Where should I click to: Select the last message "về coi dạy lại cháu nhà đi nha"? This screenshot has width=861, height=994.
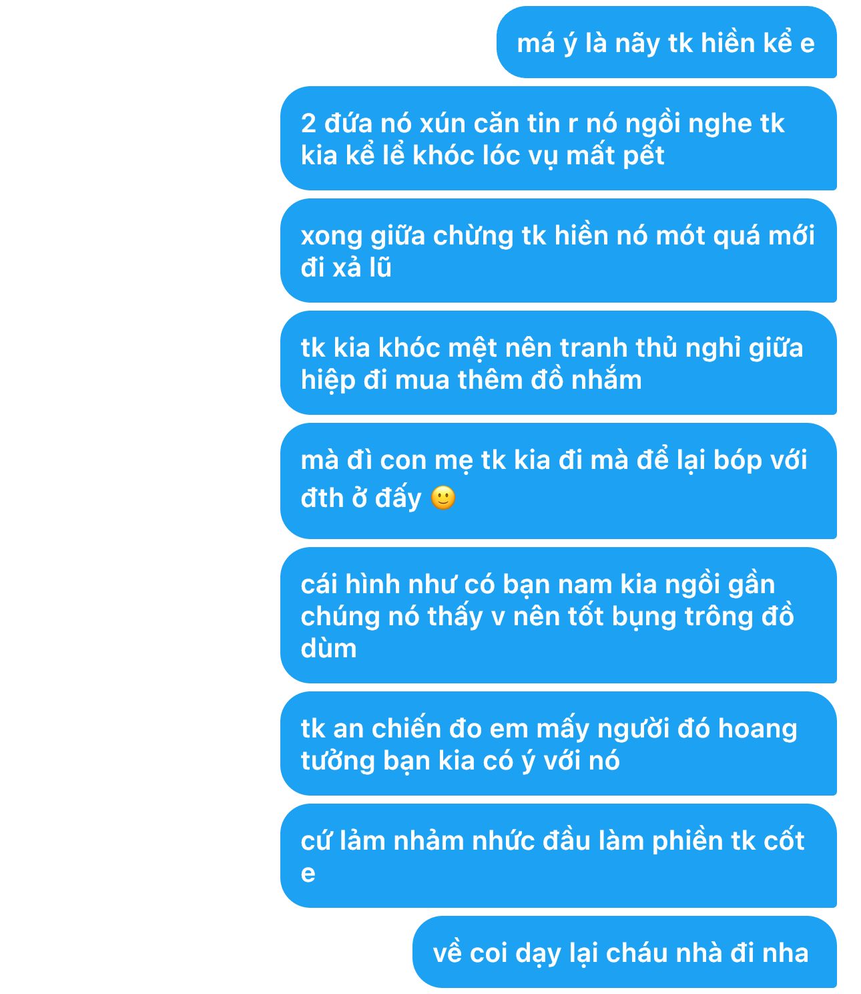point(625,952)
